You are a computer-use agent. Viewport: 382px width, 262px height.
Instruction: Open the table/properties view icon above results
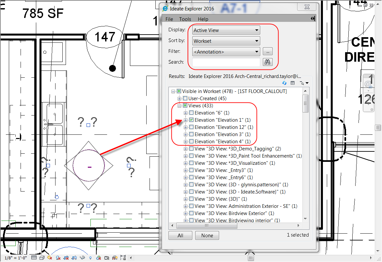tap(293, 83)
